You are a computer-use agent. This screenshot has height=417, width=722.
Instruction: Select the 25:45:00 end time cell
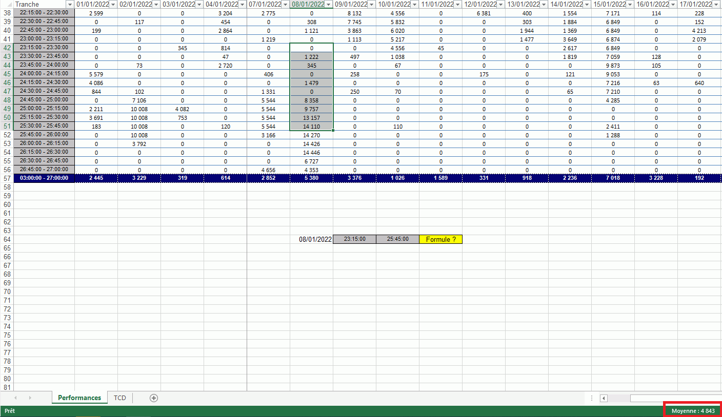pos(397,239)
